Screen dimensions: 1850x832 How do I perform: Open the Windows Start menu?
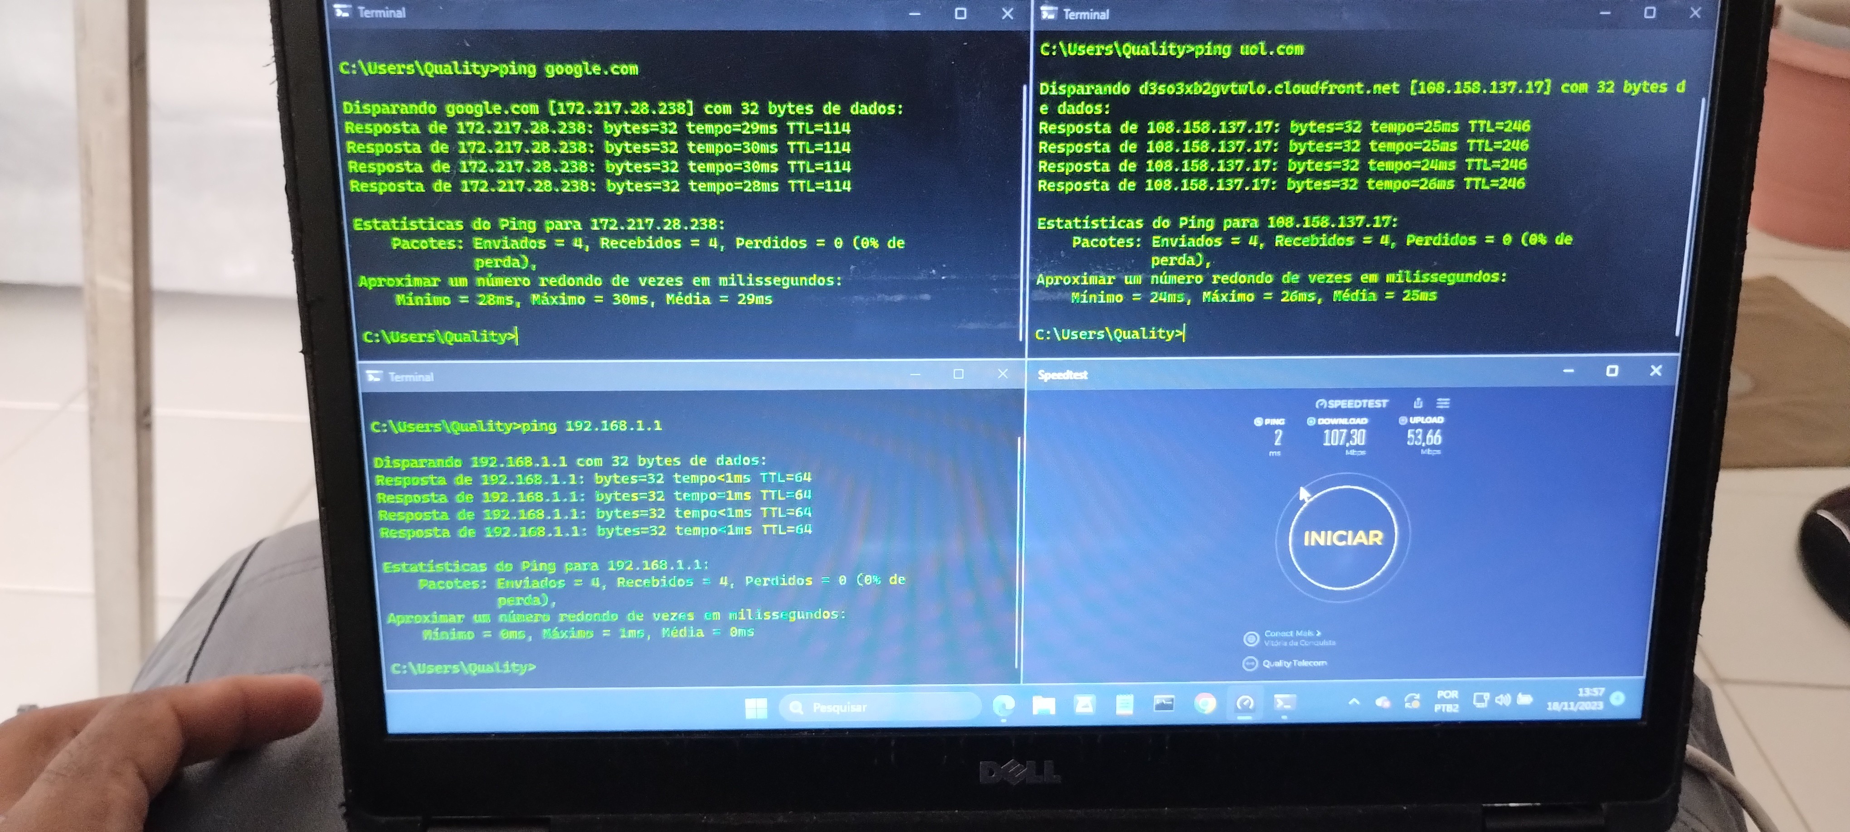point(755,708)
